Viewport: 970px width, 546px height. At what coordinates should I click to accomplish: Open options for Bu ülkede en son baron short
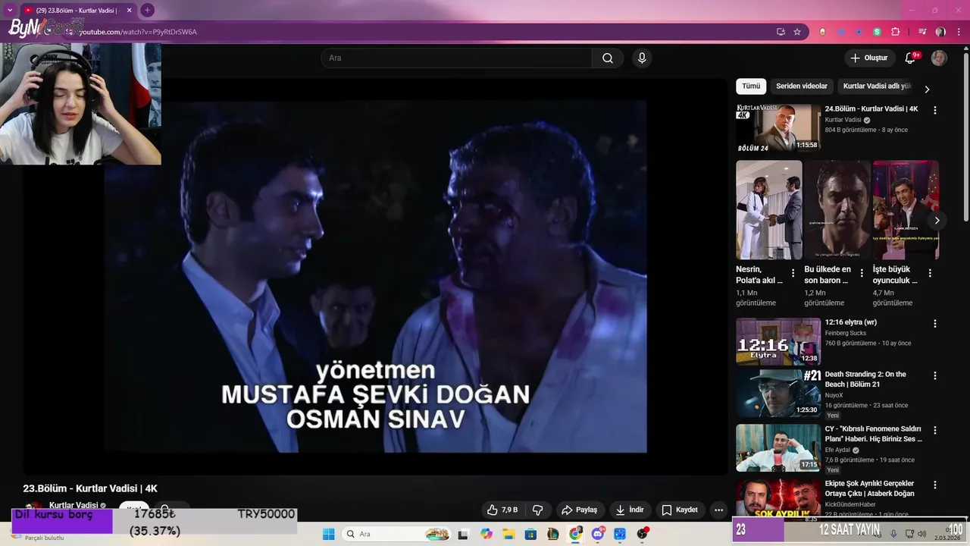pos(862,273)
